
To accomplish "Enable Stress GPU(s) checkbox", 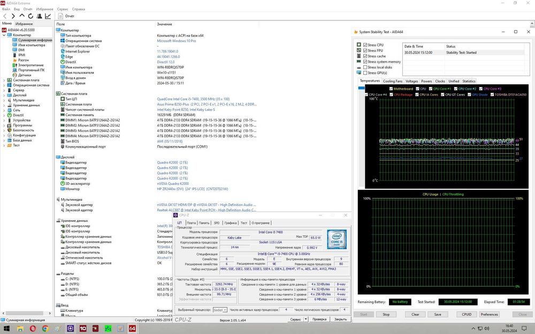I will click(365, 73).
